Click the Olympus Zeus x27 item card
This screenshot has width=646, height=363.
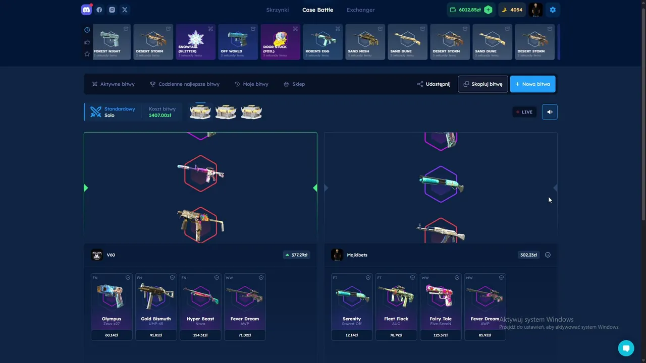point(112,307)
